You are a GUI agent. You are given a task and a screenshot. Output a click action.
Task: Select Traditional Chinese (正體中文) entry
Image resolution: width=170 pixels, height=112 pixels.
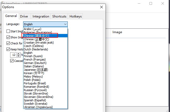(36, 39)
